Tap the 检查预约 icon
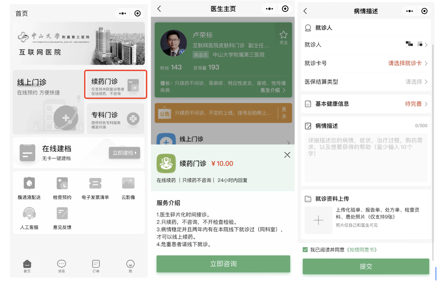 tap(62, 184)
